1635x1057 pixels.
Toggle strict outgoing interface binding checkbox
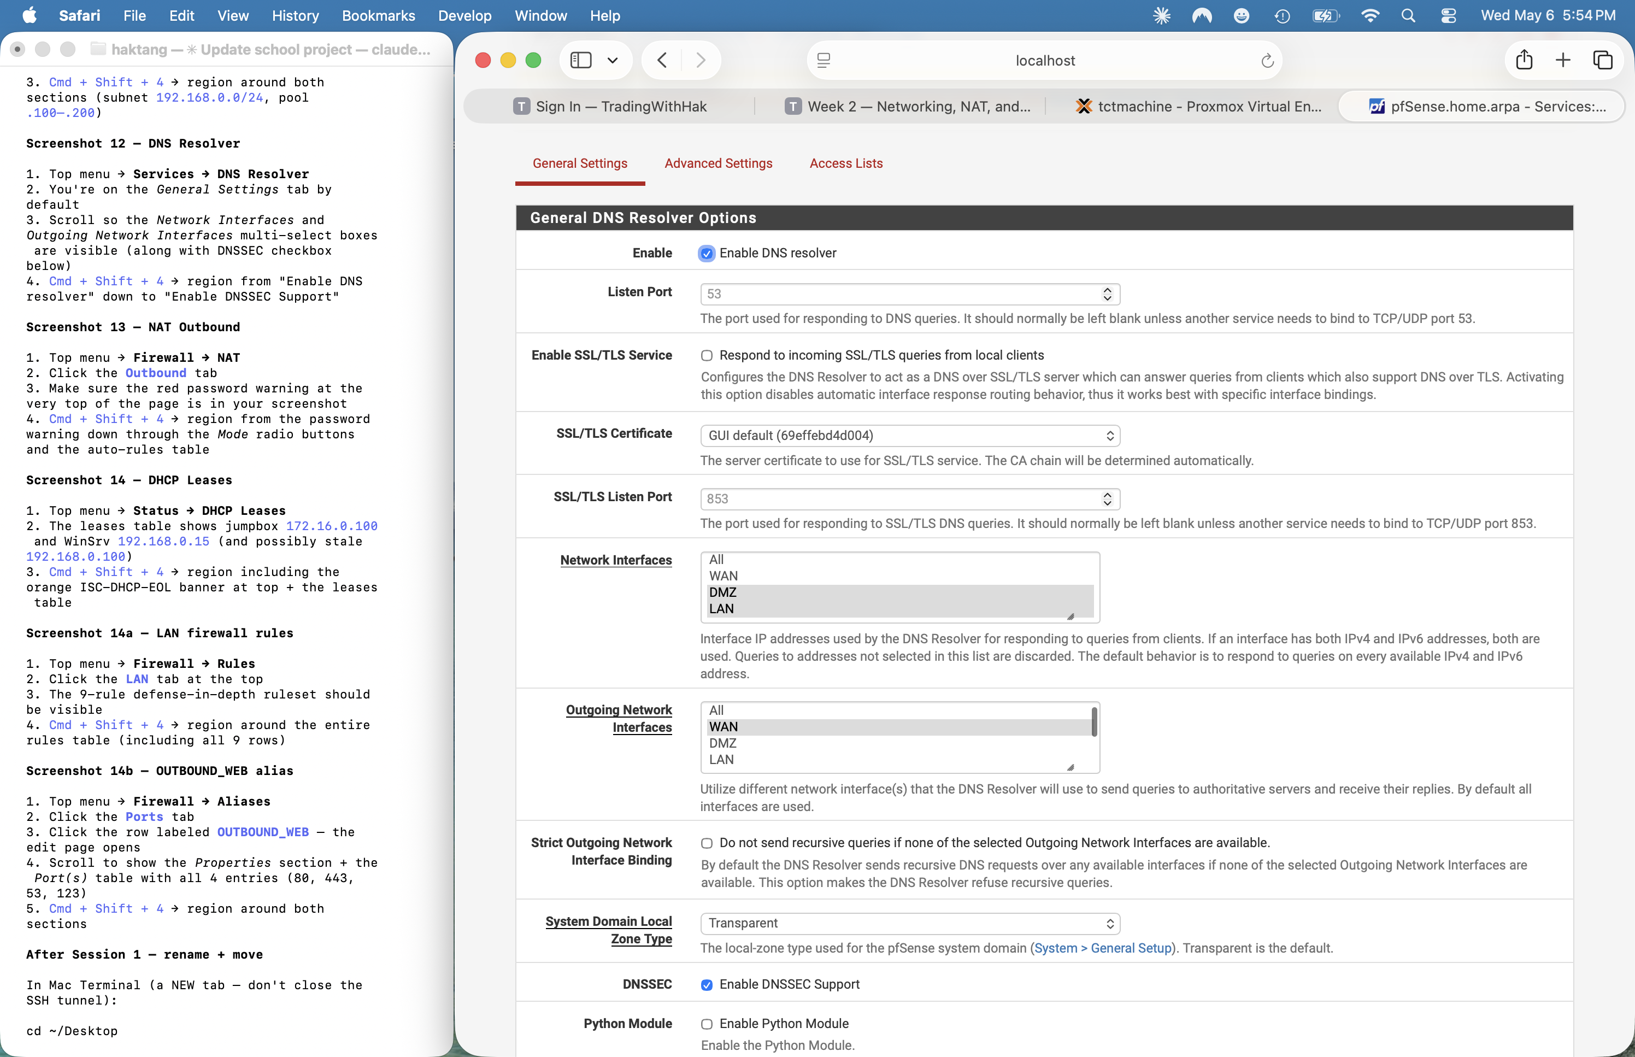706,843
